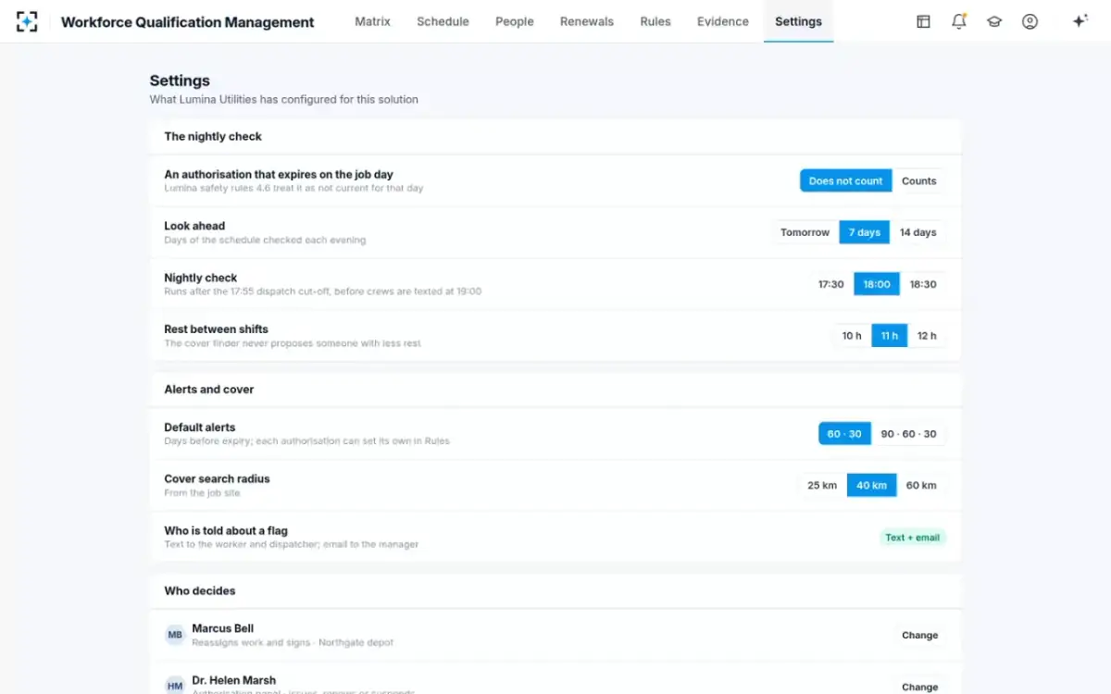The width and height of the screenshot is (1111, 694).
Task: Set cover search radius to 25 km
Action: pyautogui.click(x=822, y=485)
